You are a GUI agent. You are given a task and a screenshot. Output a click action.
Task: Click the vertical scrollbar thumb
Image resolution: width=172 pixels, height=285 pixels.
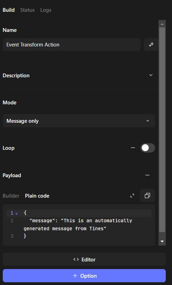click(162, 130)
